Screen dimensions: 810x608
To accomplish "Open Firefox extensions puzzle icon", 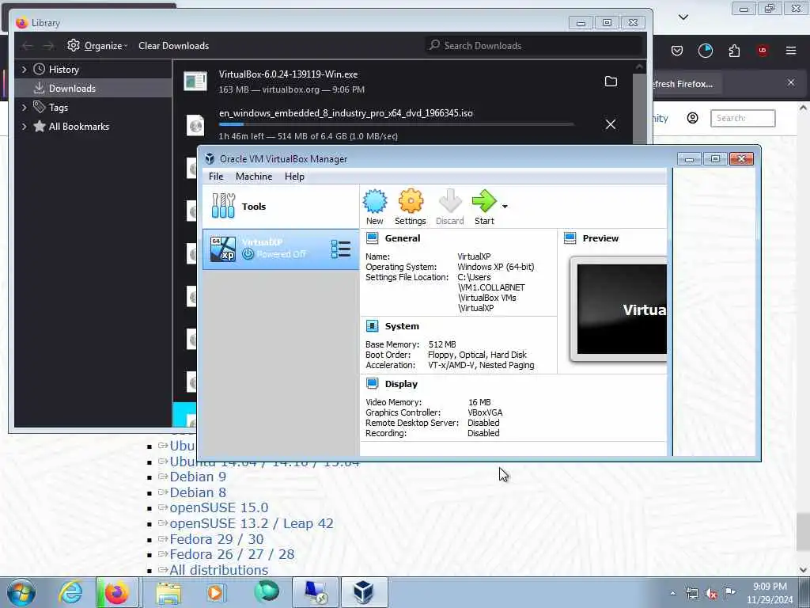I will pos(734,51).
